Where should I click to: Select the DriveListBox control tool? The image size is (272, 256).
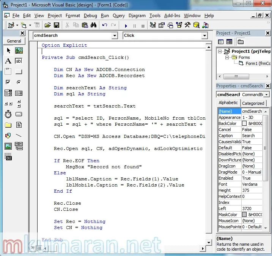pos(19,114)
